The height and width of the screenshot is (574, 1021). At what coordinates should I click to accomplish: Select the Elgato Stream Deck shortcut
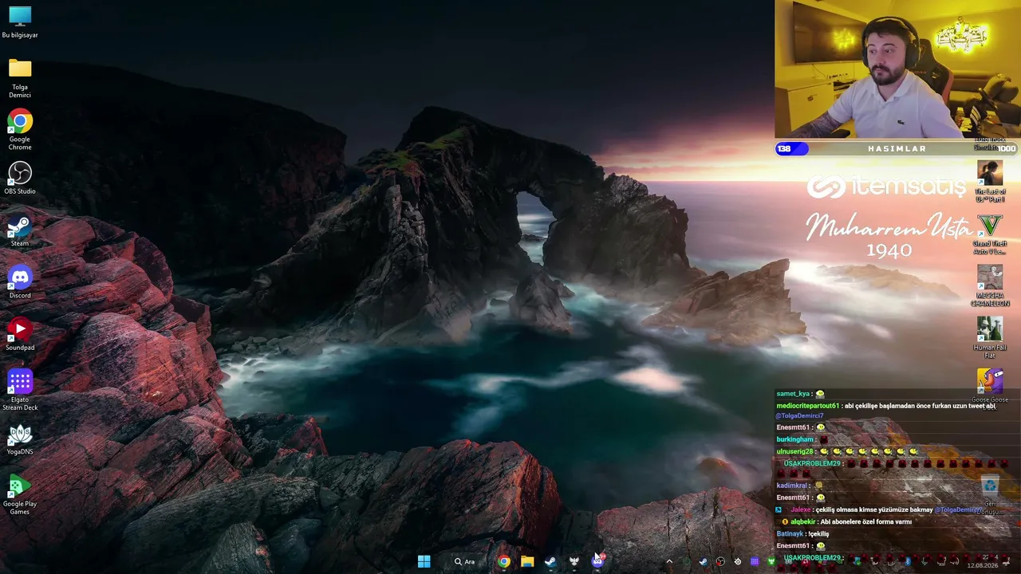20,391
